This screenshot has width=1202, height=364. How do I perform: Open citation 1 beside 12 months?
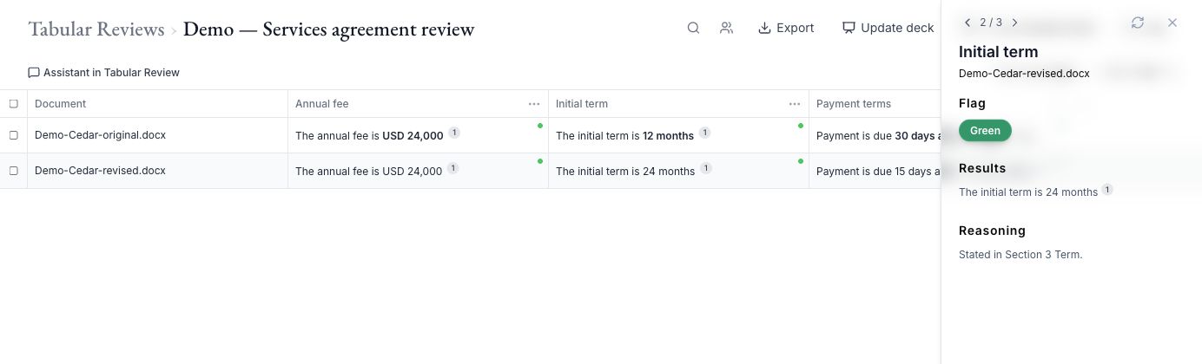(x=704, y=133)
